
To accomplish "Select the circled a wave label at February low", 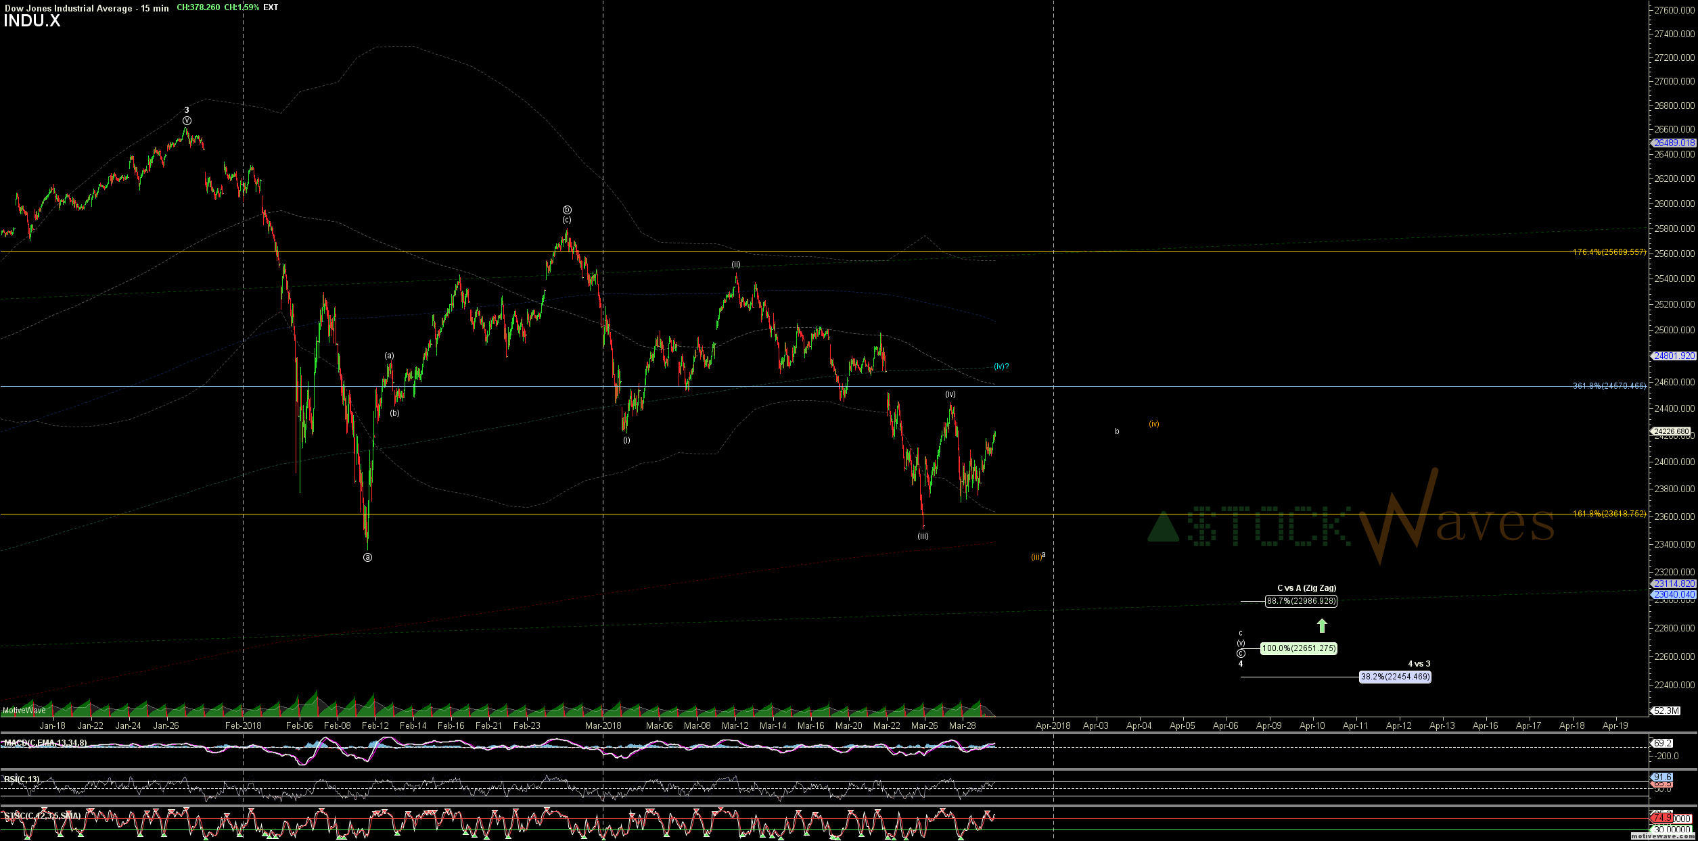I will point(367,558).
